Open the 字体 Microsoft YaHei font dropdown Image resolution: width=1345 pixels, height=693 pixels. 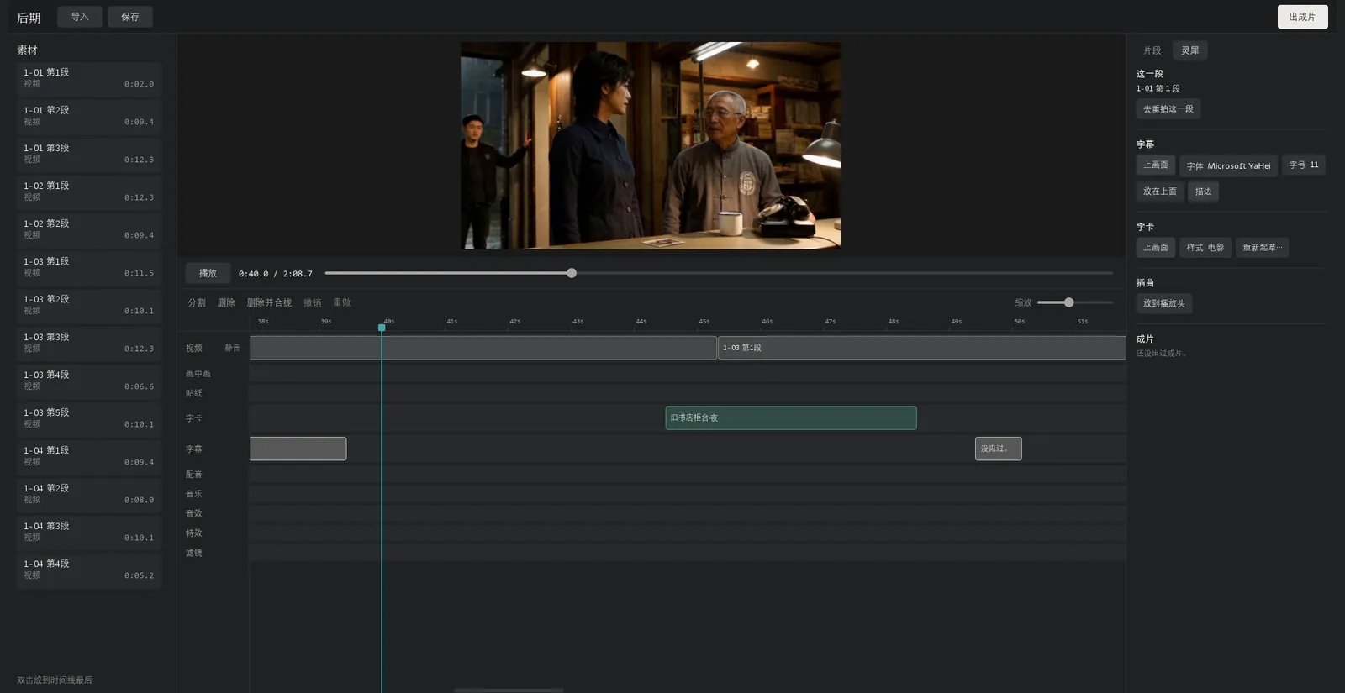[x=1228, y=165]
